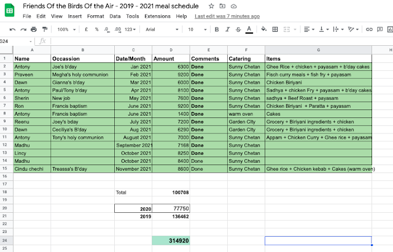This screenshot has width=393, height=252.
Task: Decrease decimal places
Action: coord(107,29)
